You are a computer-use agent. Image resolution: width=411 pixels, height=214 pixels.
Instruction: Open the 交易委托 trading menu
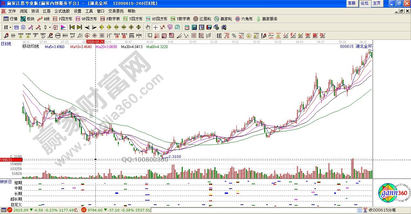116,11
